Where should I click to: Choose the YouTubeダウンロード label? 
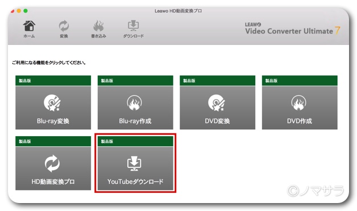coord(135,182)
